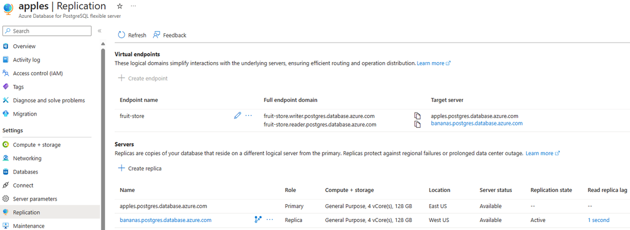Click the Refresh button
Viewport: 630px width, 230px height.
click(132, 35)
